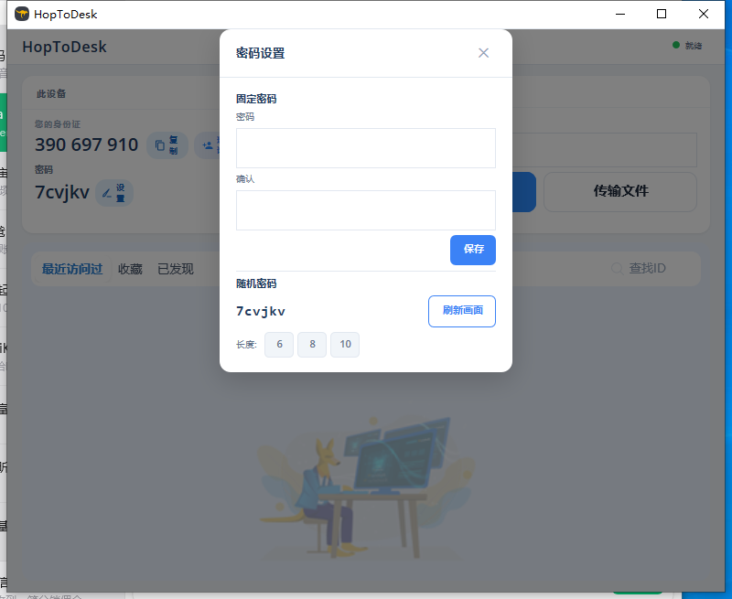Open the 已发现 tab
Screen dimensions: 732x599
175,269
